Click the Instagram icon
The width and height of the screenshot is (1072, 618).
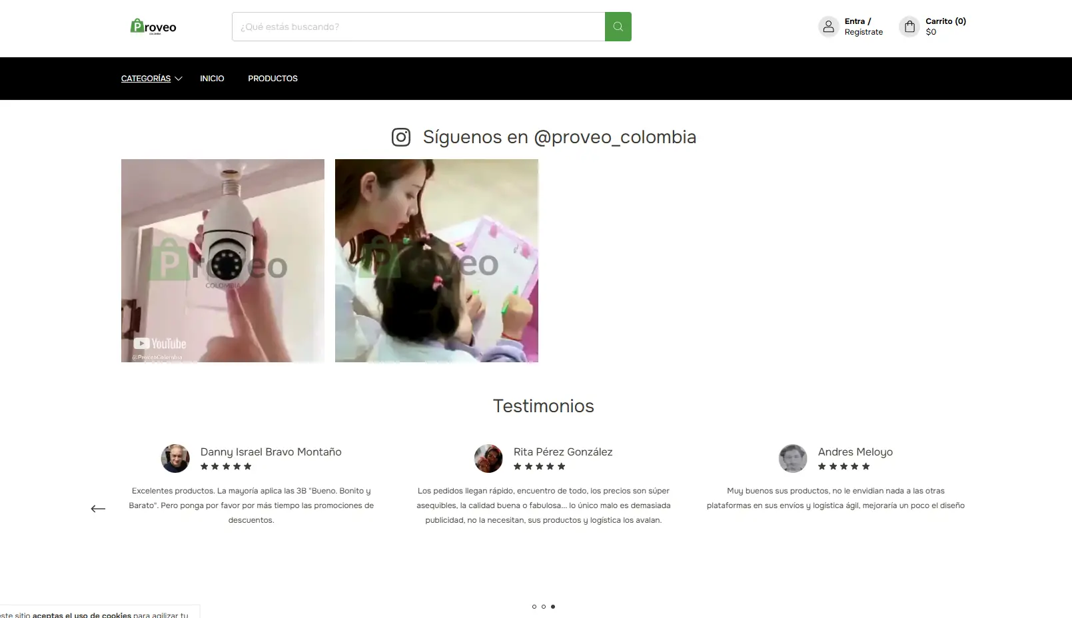(401, 137)
